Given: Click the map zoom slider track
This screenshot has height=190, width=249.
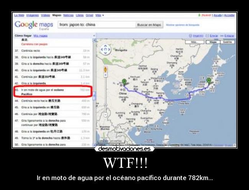Looking at the screenshot, I should (x=105, y=95).
